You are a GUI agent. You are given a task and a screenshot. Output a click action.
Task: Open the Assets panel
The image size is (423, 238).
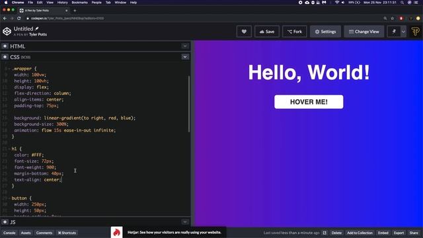click(x=26, y=233)
